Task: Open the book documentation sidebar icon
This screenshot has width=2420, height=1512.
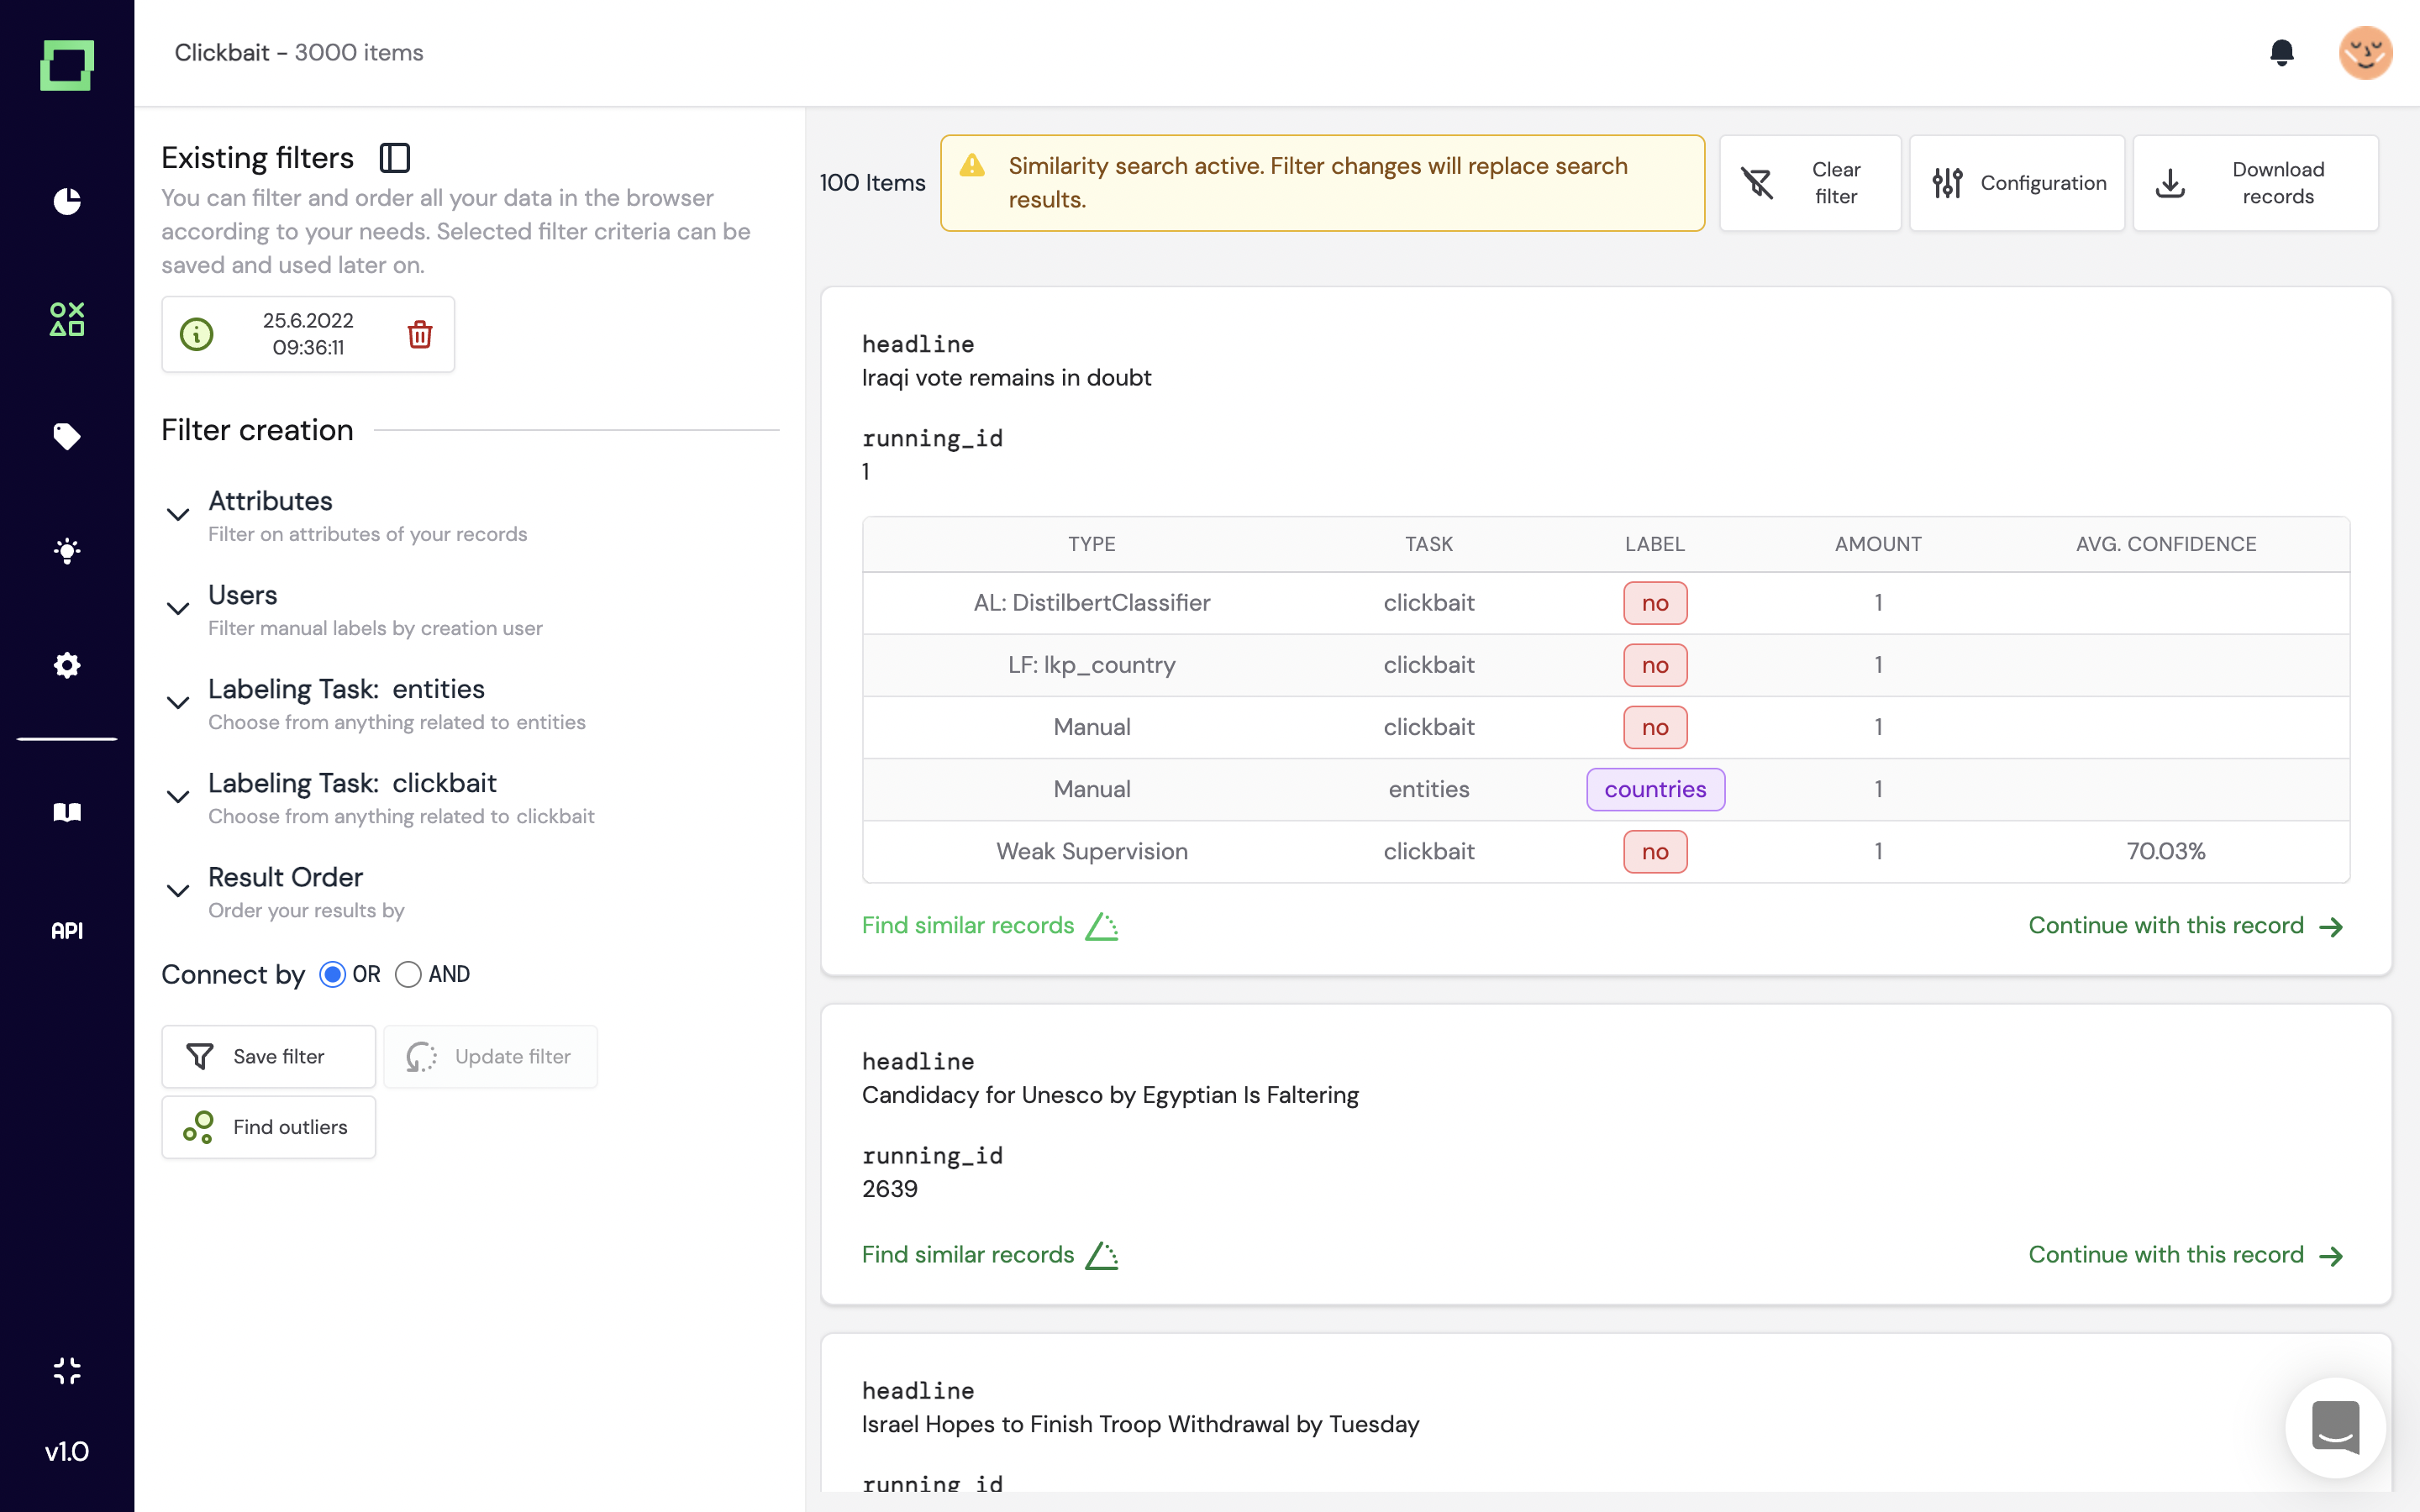Action: click(67, 812)
